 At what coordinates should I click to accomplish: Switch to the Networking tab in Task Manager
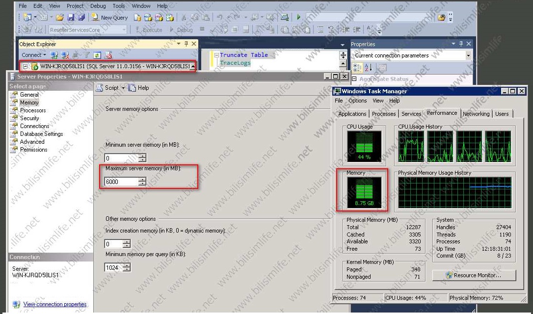pos(476,114)
